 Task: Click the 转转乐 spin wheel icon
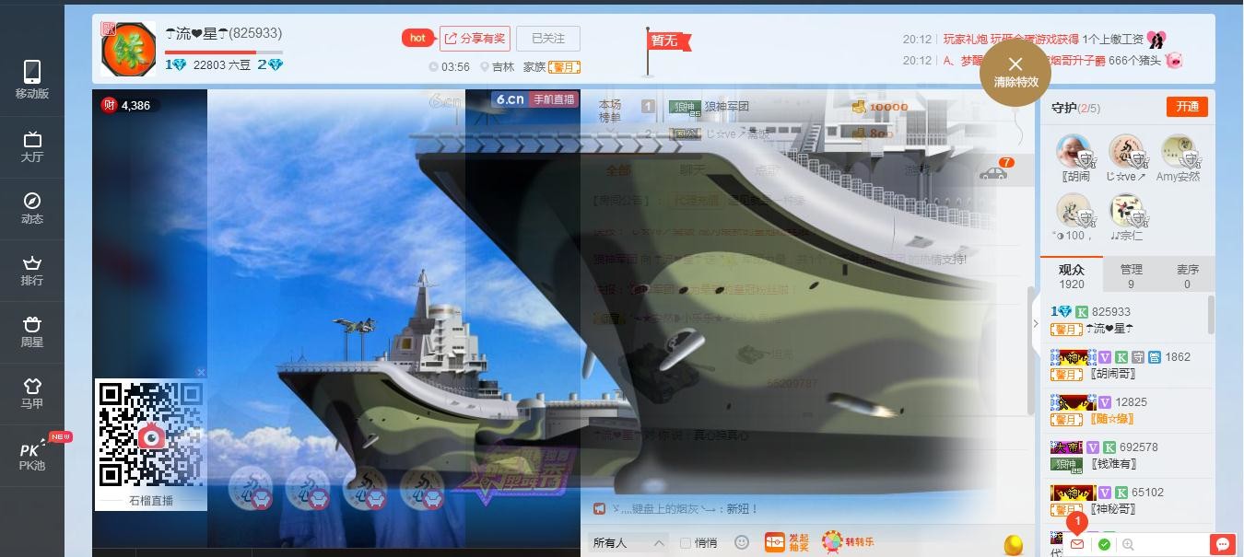849,542
